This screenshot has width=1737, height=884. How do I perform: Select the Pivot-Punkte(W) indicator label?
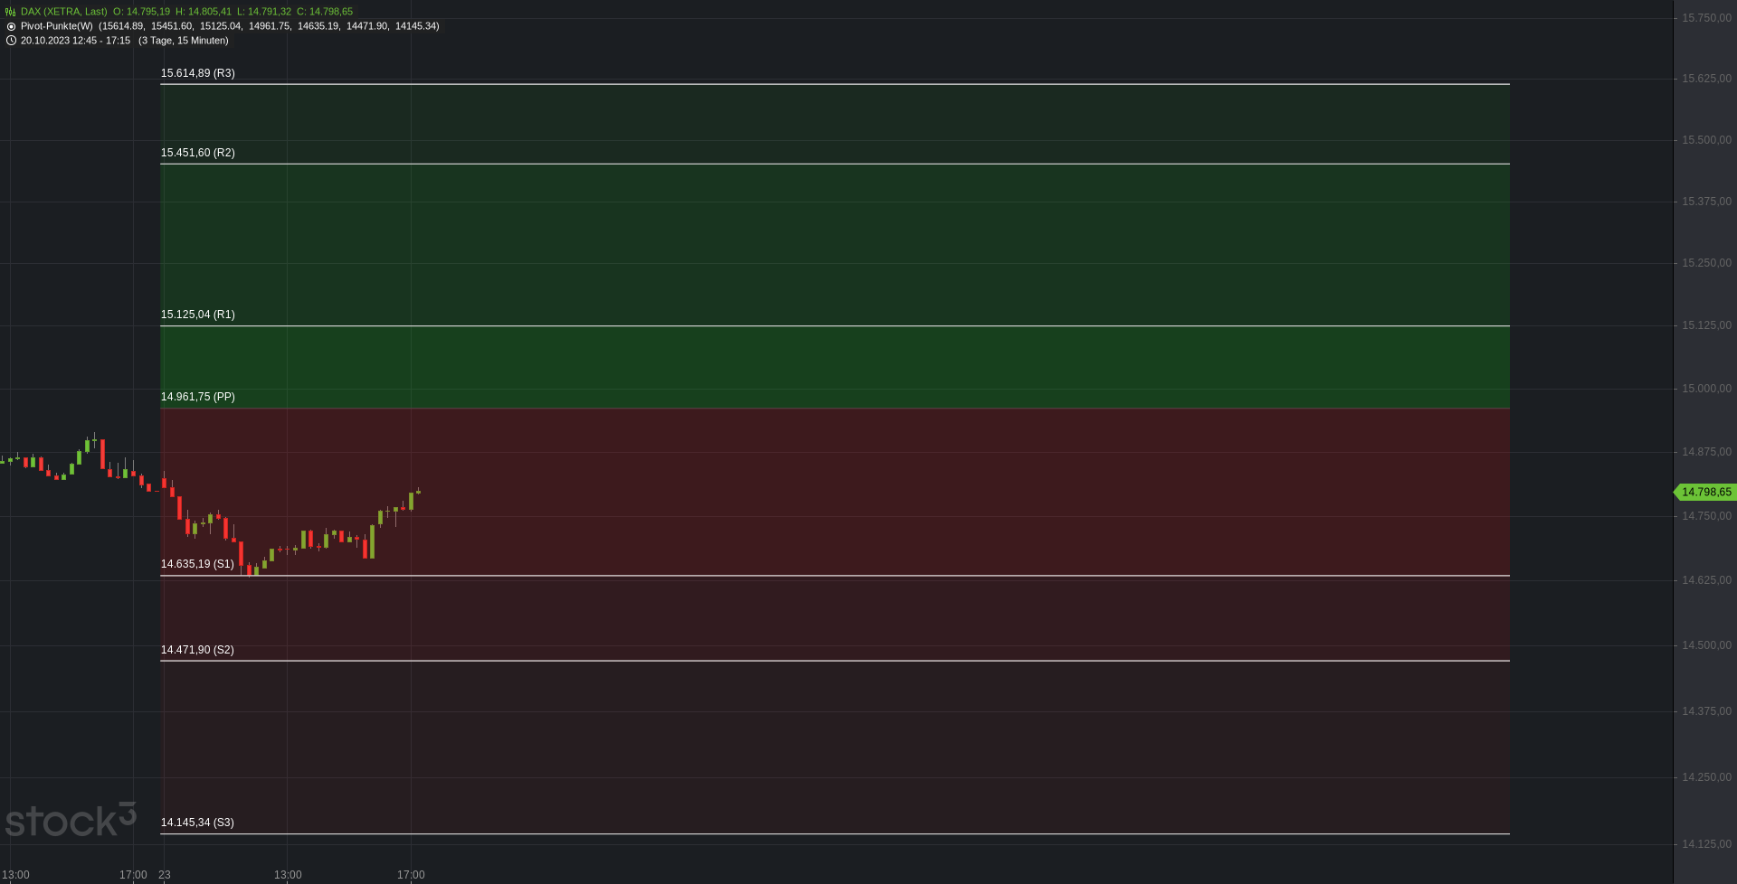tap(57, 26)
